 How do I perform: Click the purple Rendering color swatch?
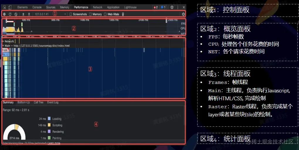click(x=49, y=132)
